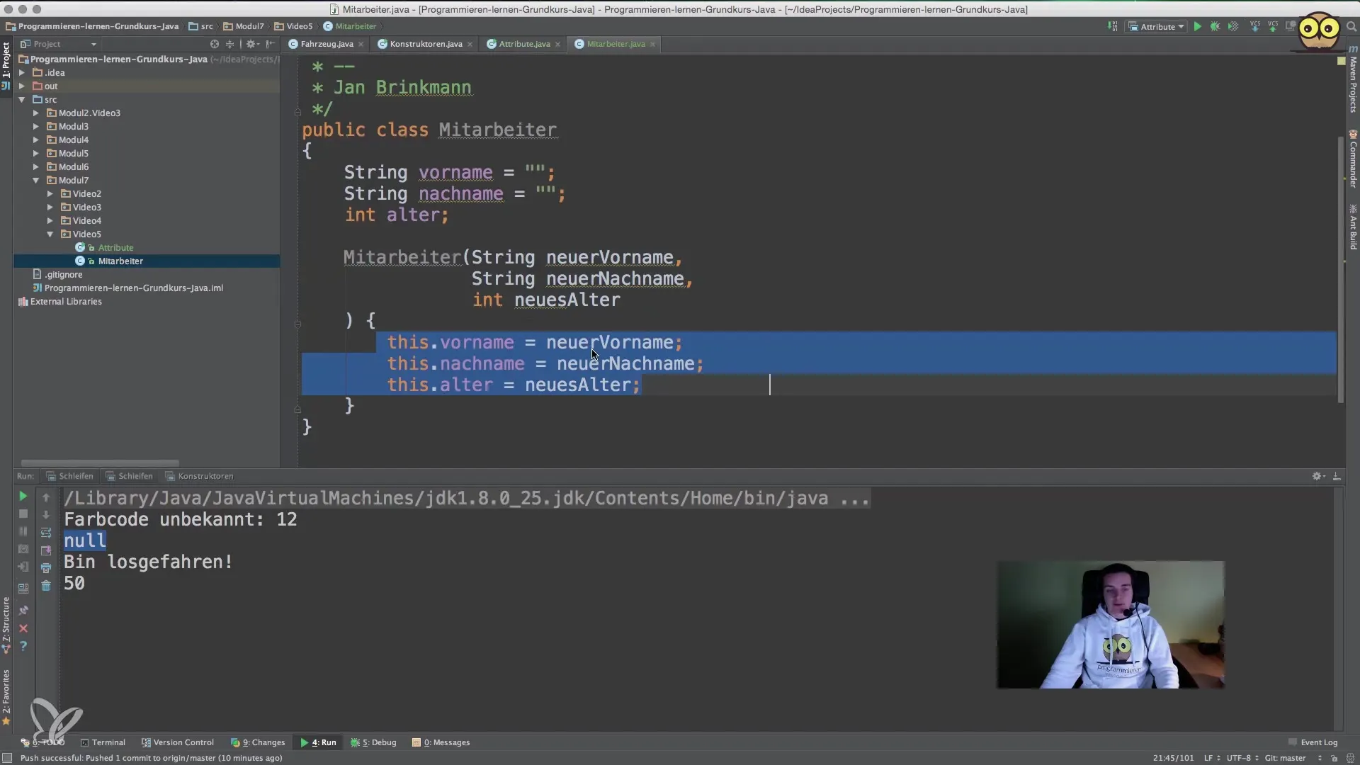This screenshot has height=765, width=1360.
Task: Open Project panel gear settings
Action: point(251,44)
